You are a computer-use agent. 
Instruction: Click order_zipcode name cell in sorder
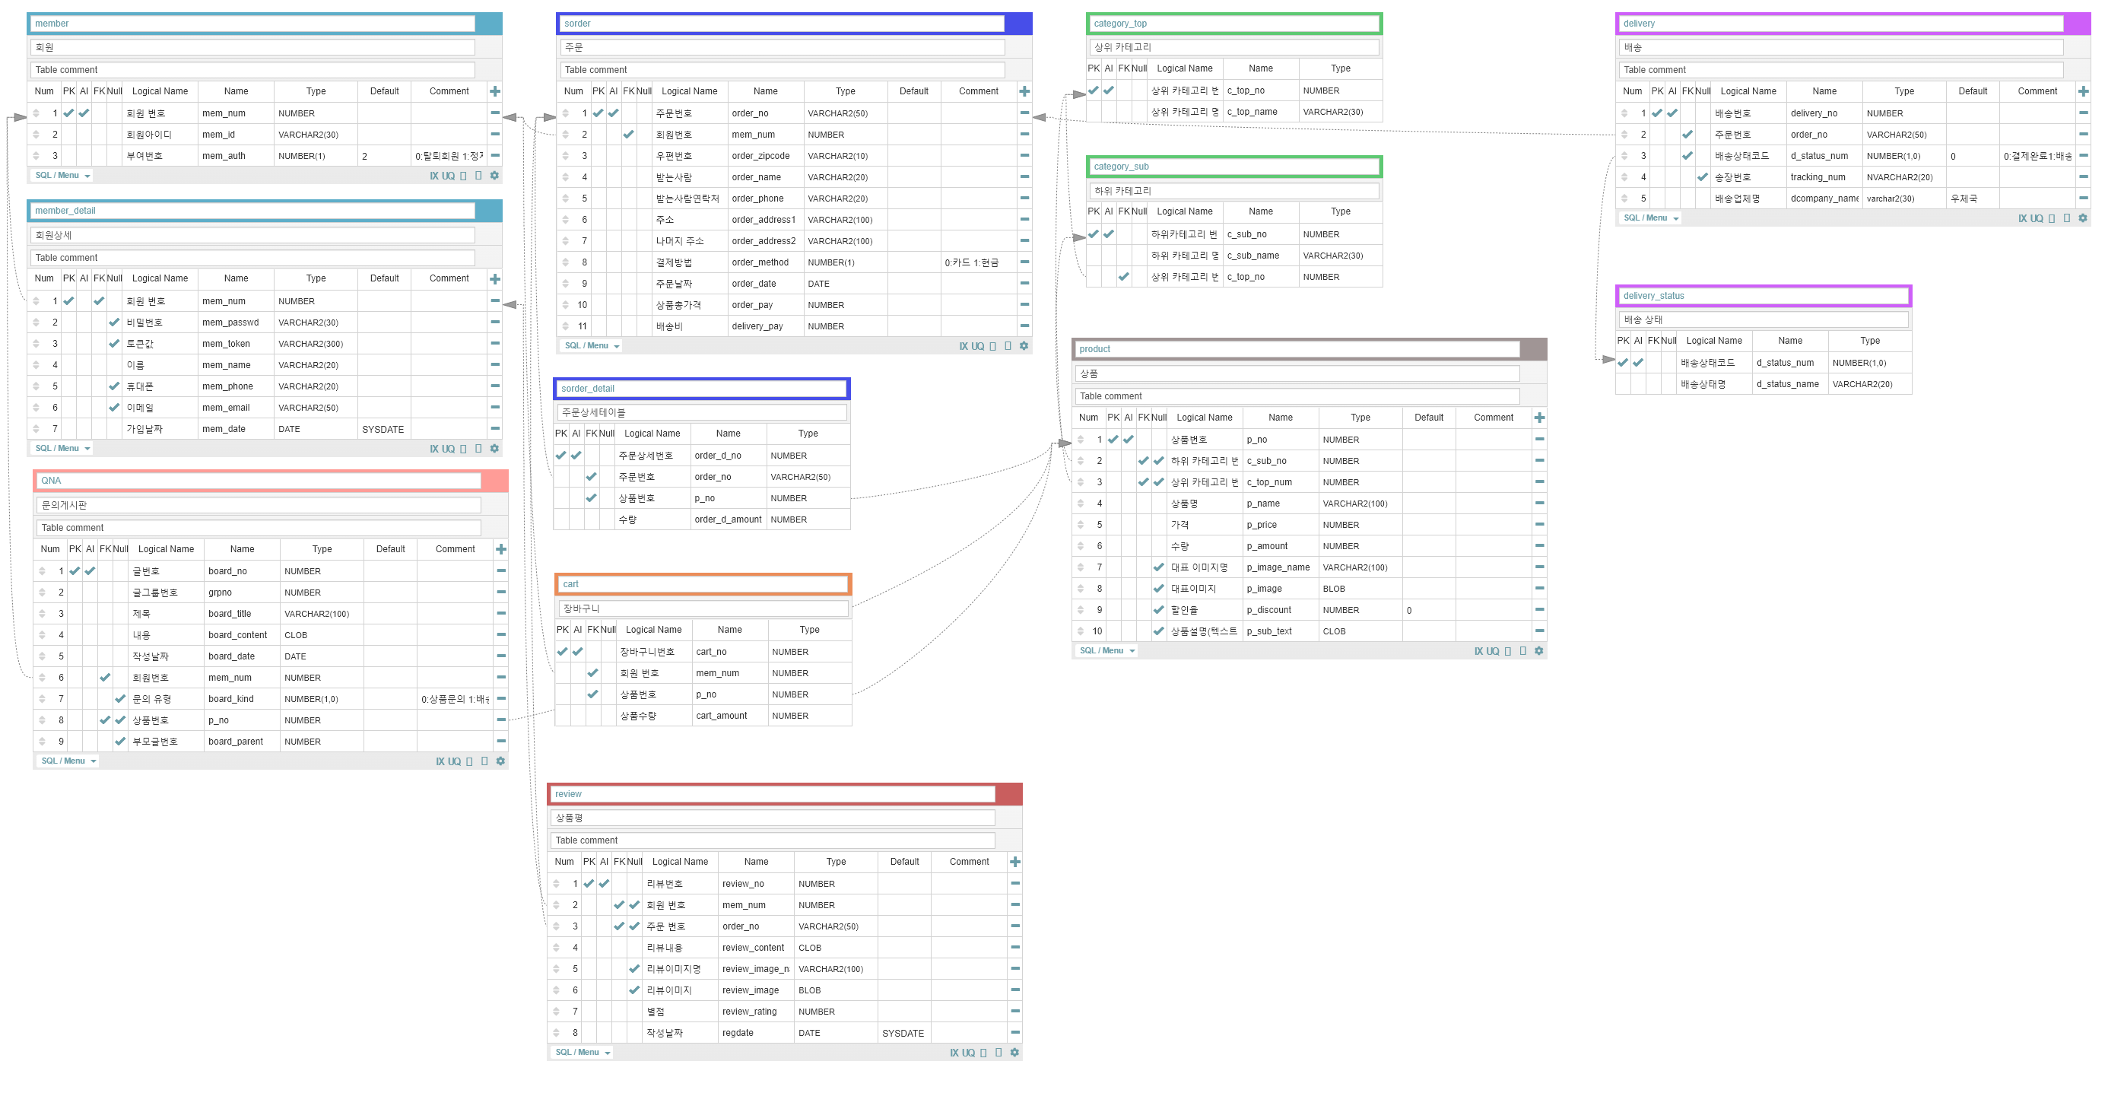pos(760,156)
